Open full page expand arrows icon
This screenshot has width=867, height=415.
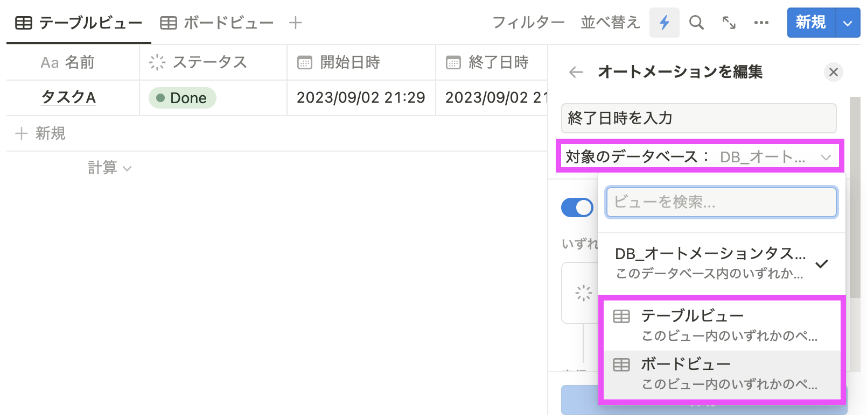pos(729,23)
